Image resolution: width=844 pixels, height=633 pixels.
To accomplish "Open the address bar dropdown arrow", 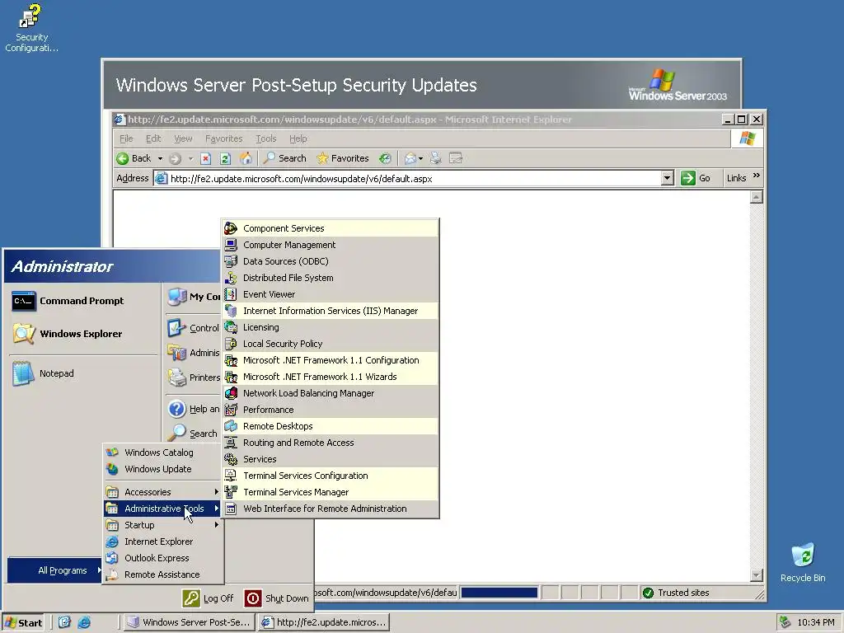I will coord(667,178).
